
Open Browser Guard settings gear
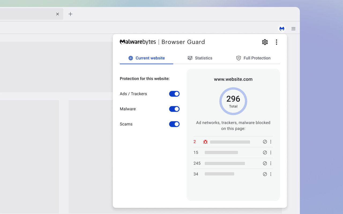[265, 42]
